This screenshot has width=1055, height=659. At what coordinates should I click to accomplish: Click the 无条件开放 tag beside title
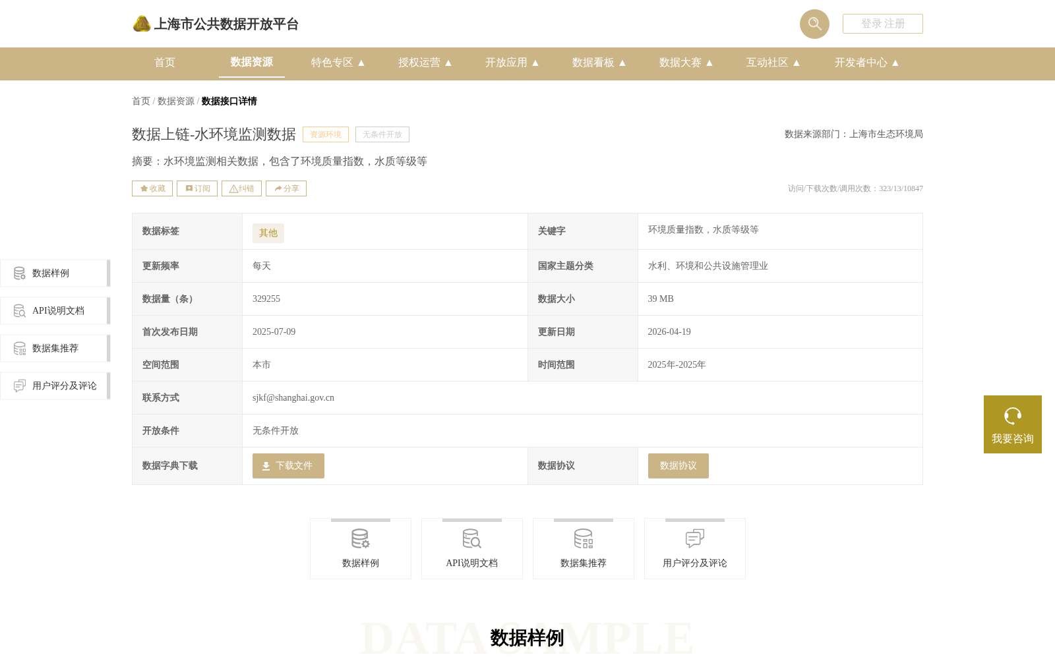point(382,134)
